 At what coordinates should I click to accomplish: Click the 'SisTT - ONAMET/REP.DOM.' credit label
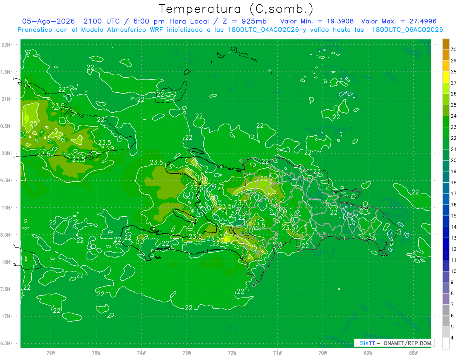394,343
